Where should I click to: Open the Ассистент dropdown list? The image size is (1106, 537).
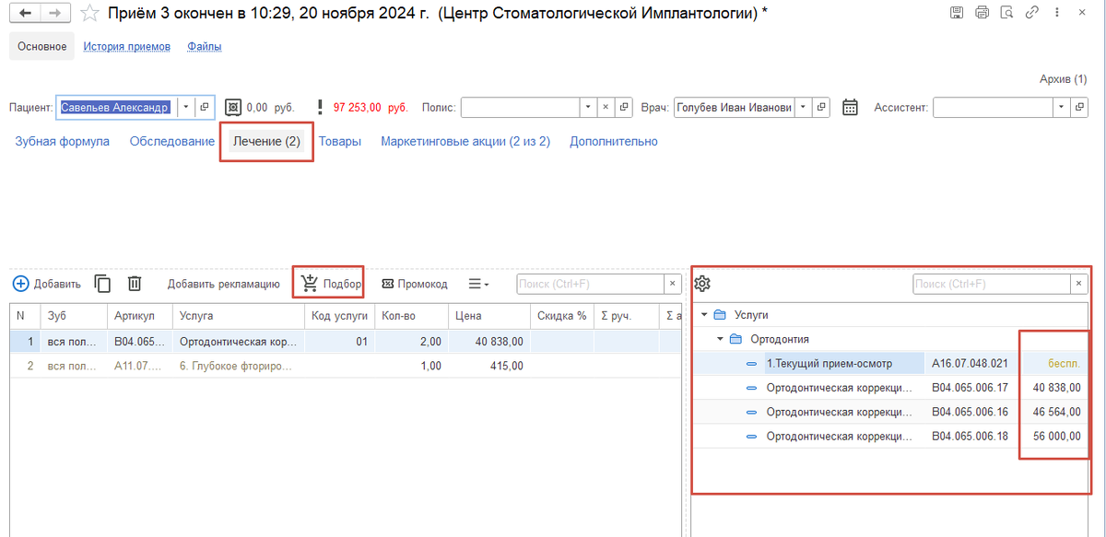tap(1061, 107)
